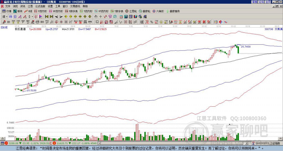Open the 板块 sector view

coord(18,11)
